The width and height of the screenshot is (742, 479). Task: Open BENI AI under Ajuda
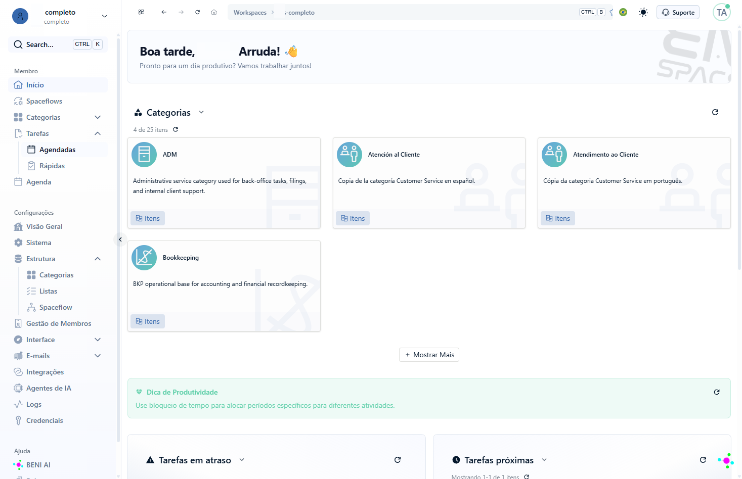(58, 465)
